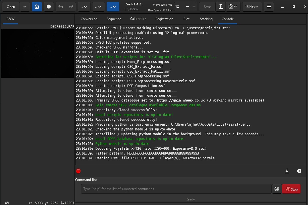Expand the arrow next to Open
308x205 pixels.
25,7
